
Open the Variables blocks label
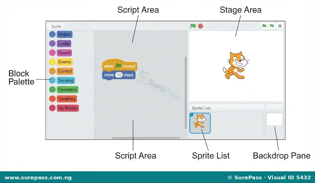tap(67, 99)
